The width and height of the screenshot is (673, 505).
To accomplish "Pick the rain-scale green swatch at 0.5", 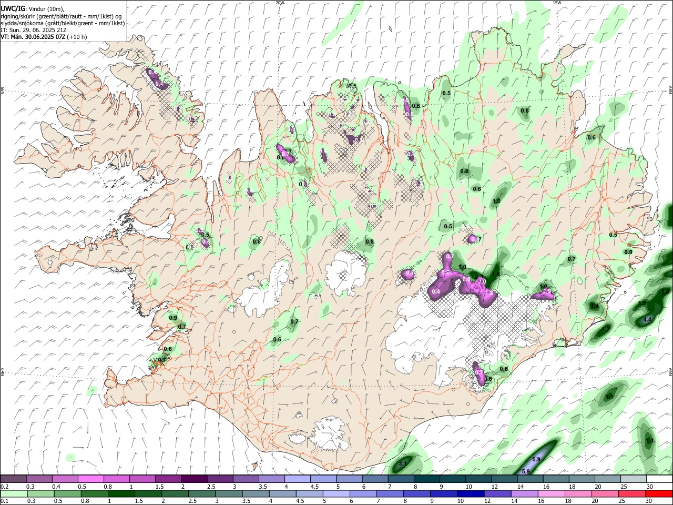I will tap(67, 493).
